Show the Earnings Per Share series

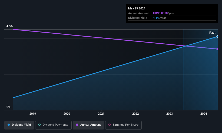(x=123, y=125)
